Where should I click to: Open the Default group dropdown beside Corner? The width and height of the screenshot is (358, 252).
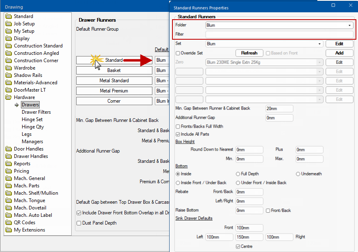(x=162, y=101)
